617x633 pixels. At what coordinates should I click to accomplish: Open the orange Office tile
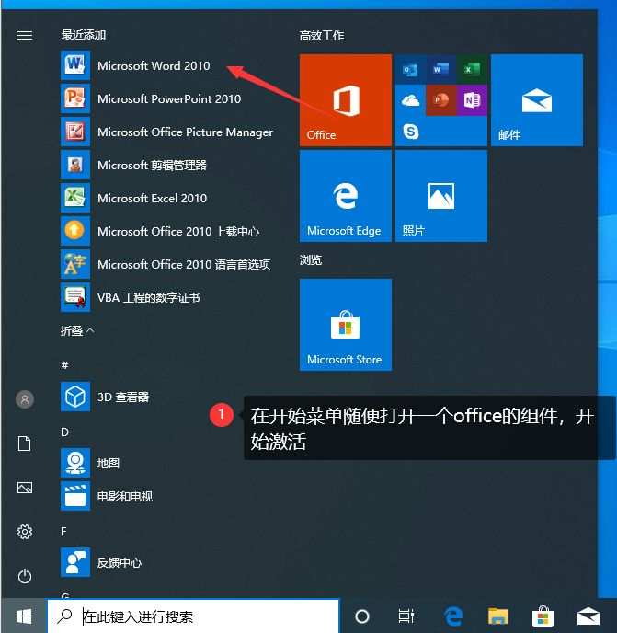click(x=346, y=100)
